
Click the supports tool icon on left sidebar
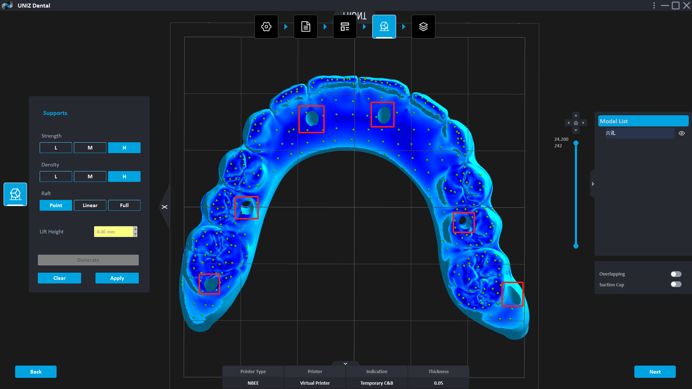(15, 194)
